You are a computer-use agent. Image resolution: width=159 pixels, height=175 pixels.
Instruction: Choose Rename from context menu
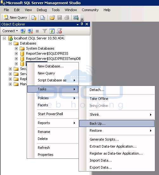coord(53,132)
